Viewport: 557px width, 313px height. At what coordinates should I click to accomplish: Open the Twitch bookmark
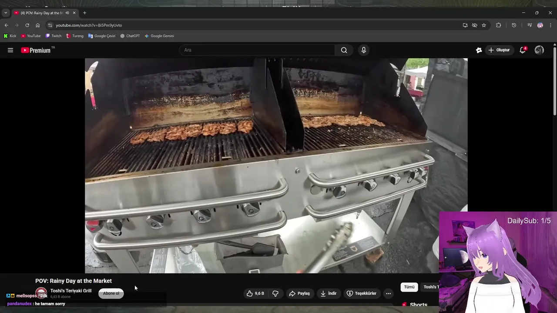[x=54, y=36]
